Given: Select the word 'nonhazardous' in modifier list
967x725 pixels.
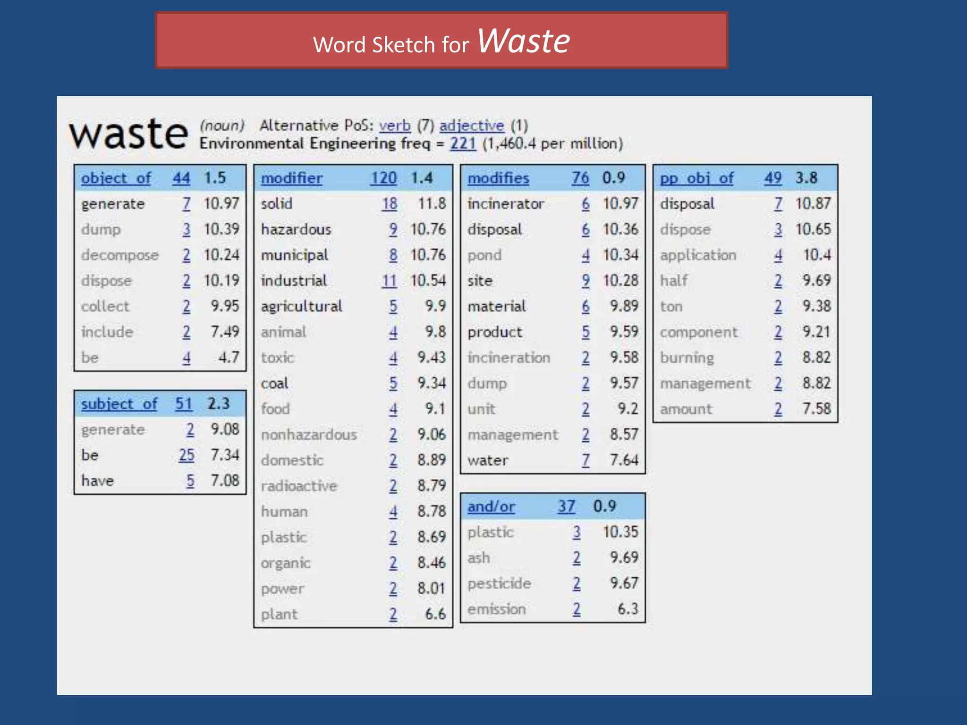Looking at the screenshot, I should click(309, 434).
